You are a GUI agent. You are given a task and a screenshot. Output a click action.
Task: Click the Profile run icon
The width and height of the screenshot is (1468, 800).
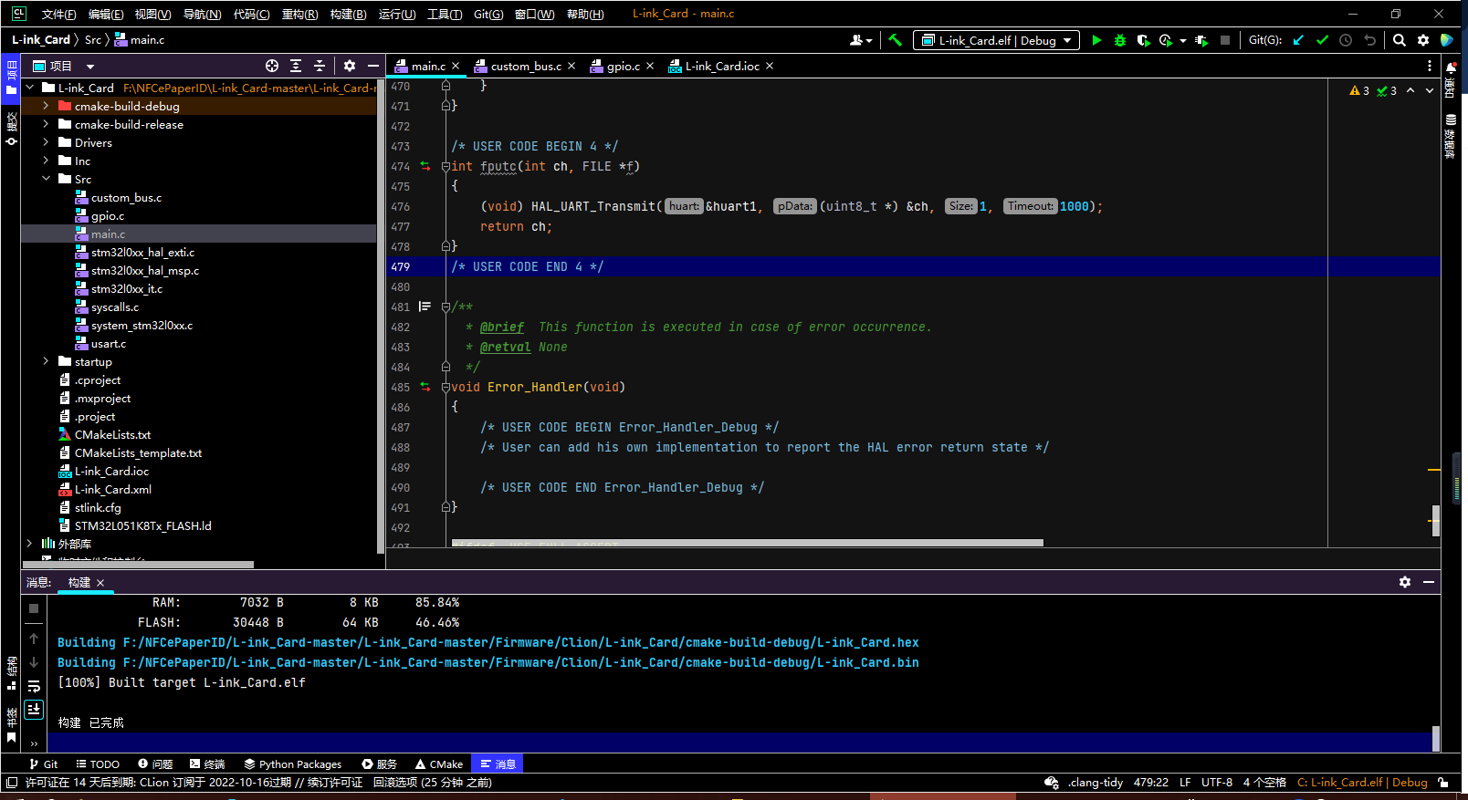point(1166,40)
